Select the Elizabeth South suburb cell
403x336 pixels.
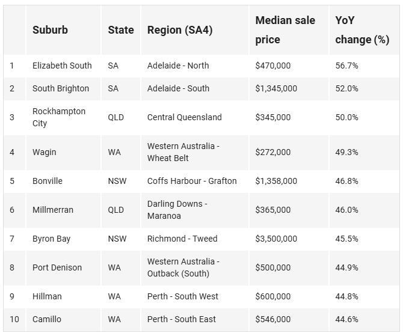tap(62, 66)
